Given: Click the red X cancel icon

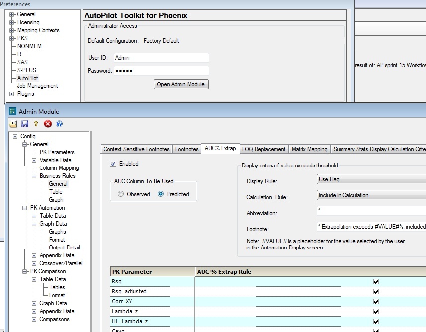Looking at the screenshot, I should pyautogui.click(x=48, y=124).
